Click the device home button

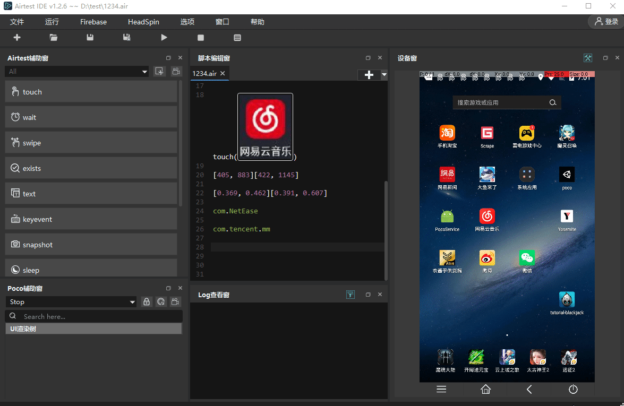coord(485,390)
